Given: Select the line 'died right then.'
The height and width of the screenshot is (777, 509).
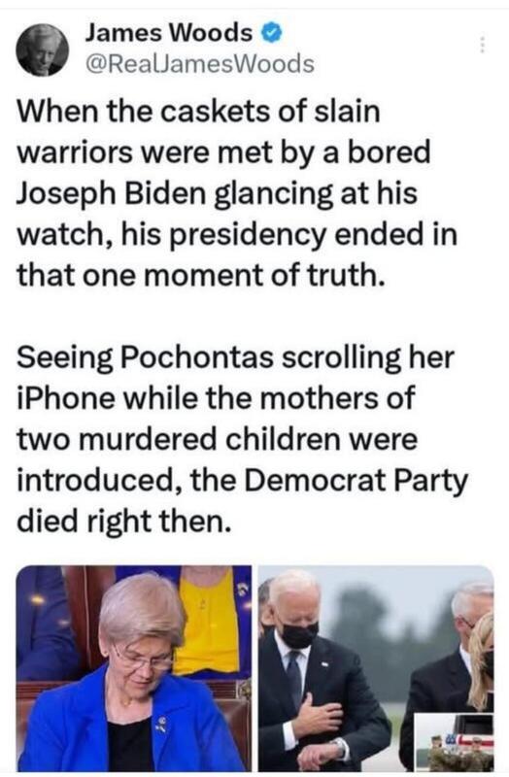Looking at the screenshot, I should click(124, 521).
